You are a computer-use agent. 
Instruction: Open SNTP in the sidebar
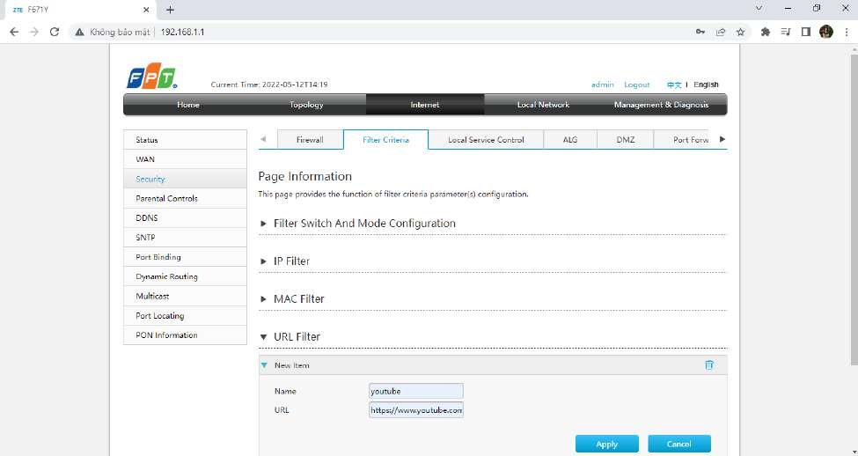(185, 238)
